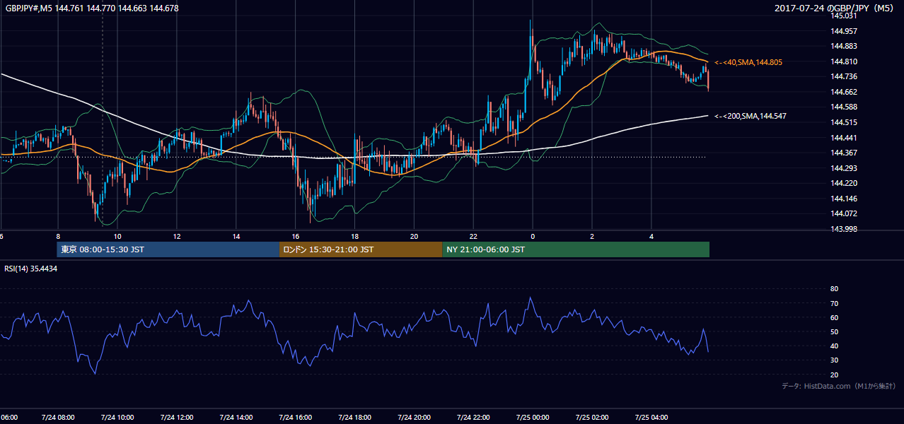Click the hour 8 tick on chart axis
Viewport: 904px width, 424px height.
58,236
